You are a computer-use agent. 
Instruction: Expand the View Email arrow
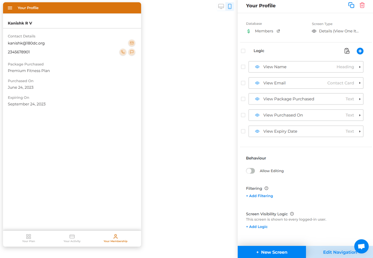[360, 83]
